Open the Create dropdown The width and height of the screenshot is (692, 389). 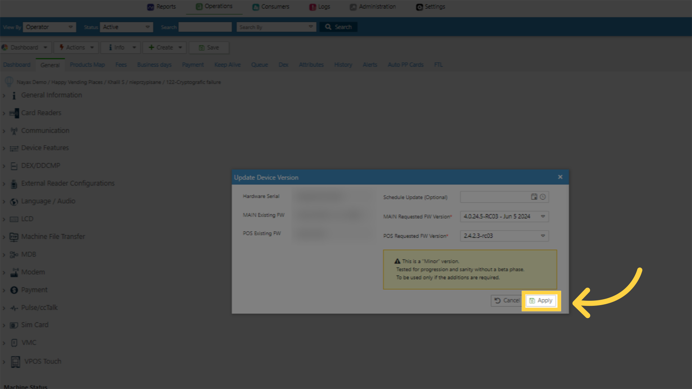pyautogui.click(x=165, y=48)
